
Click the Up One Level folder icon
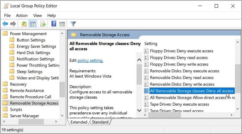[24, 24]
